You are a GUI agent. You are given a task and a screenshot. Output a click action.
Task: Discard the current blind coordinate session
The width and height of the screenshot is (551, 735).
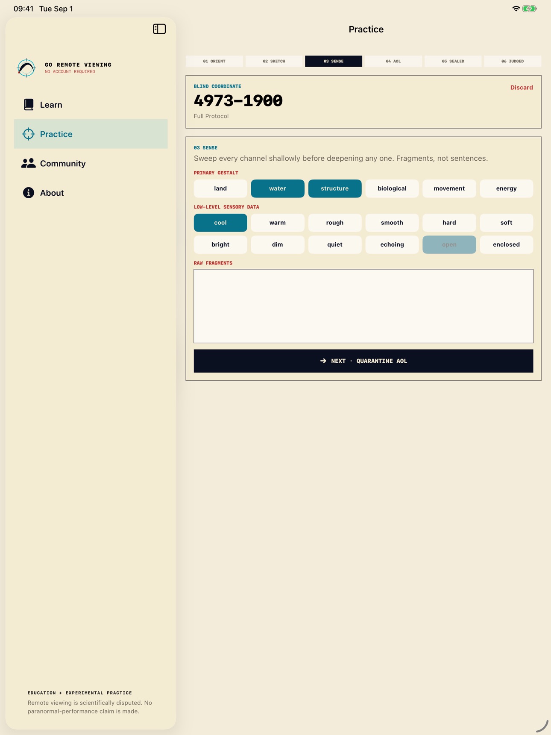tap(522, 88)
